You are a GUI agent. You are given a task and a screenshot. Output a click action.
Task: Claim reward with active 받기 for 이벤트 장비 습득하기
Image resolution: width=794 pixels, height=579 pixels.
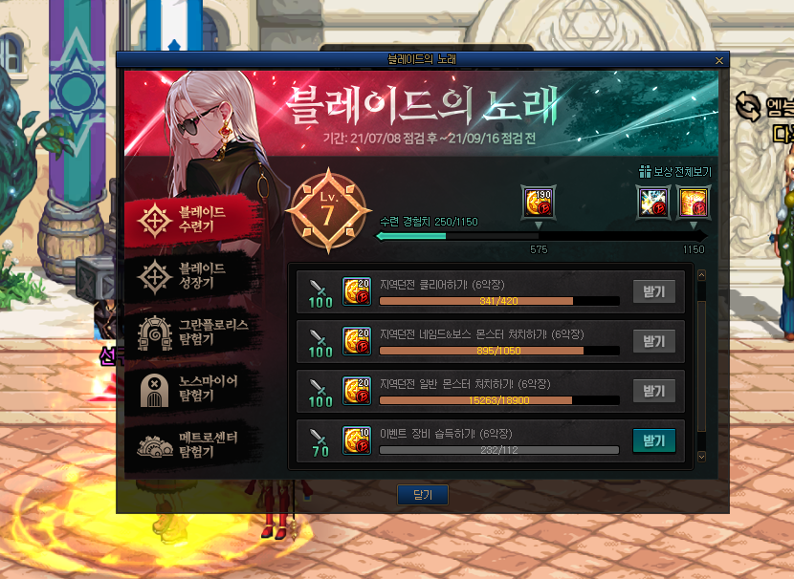point(653,441)
